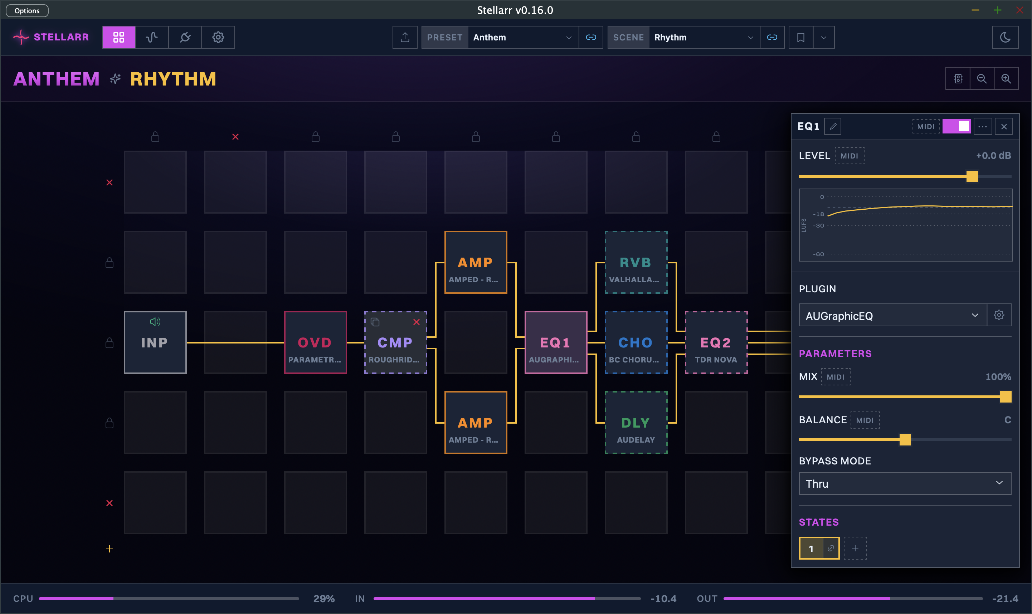Adjust the Balance slider handle

point(905,439)
